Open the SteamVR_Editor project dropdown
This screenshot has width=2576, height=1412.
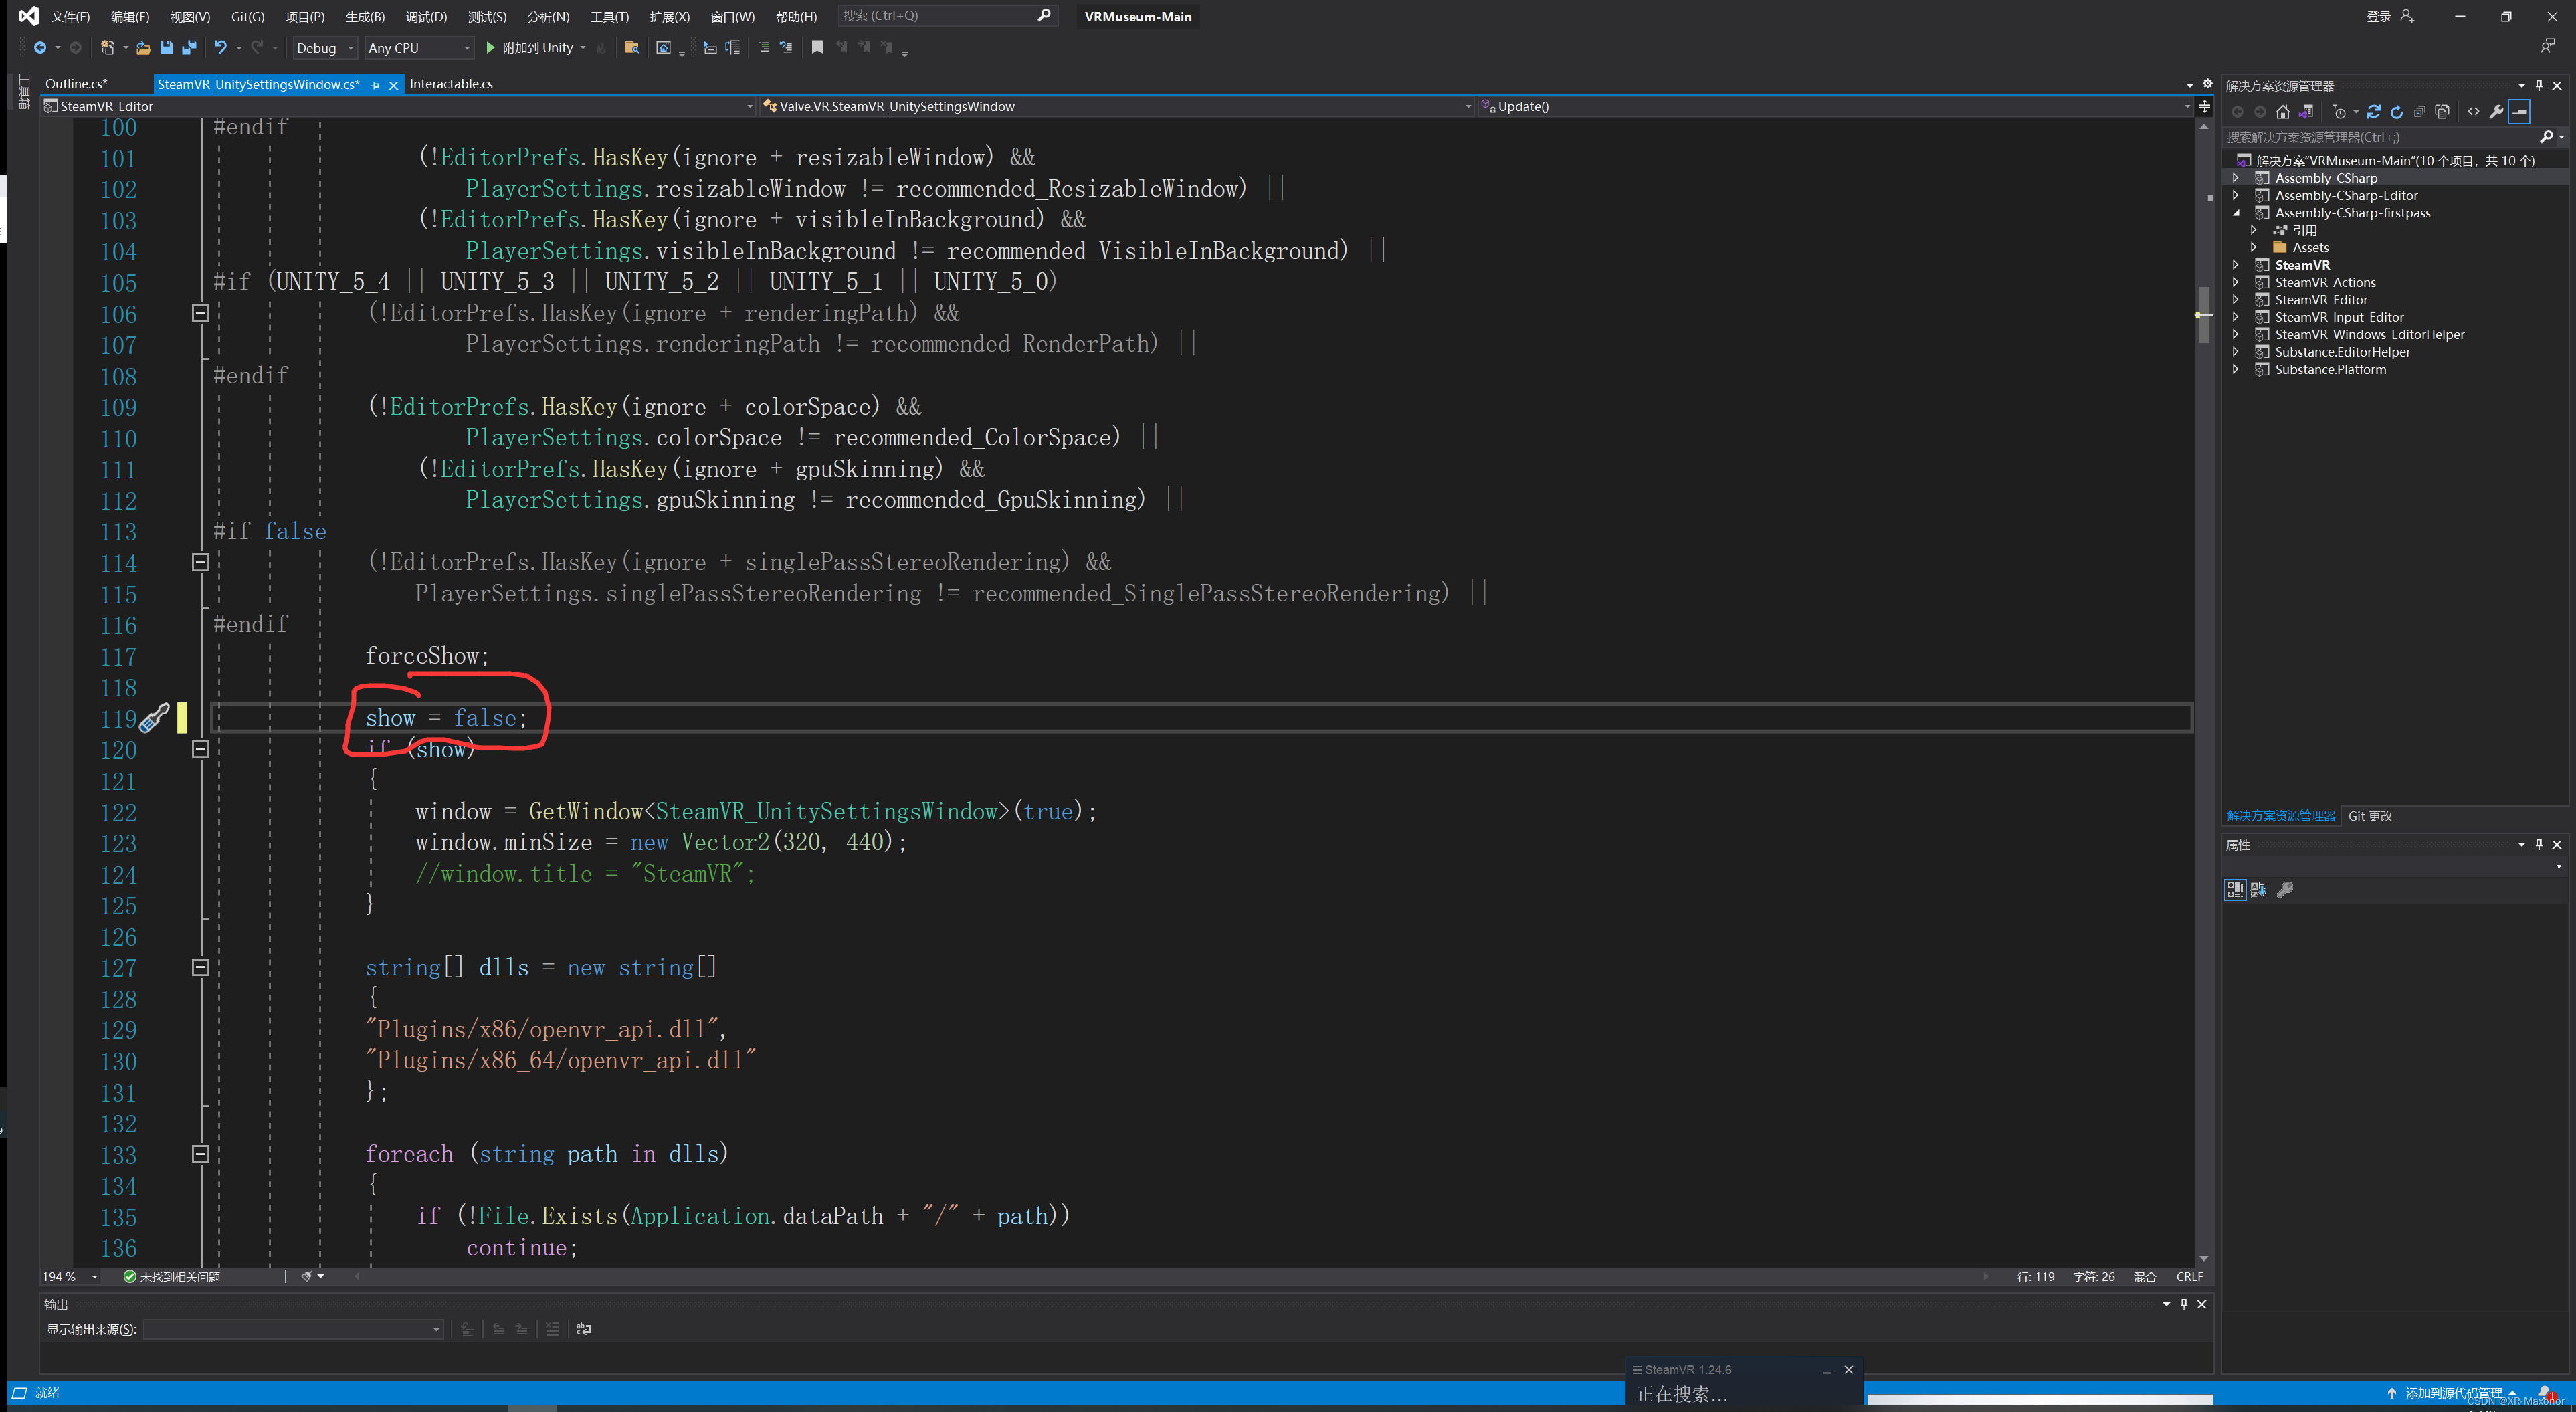(399, 106)
